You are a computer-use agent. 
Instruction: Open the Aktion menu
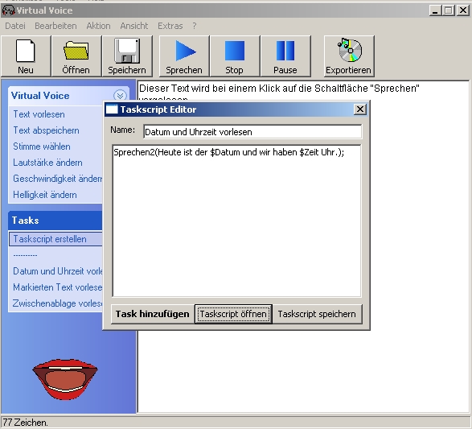point(98,26)
